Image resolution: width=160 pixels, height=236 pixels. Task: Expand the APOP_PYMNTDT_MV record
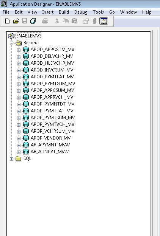click(x=19, y=104)
